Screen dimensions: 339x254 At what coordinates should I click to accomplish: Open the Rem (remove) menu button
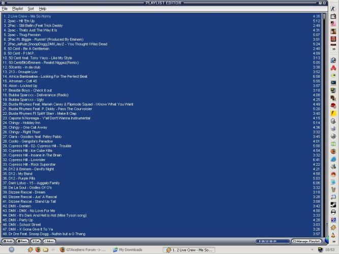(23, 241)
